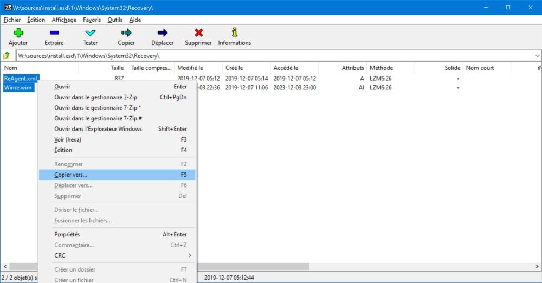The image size is (542, 283).
Task: Click the green Ajouter plus icon
Action: click(x=18, y=33)
